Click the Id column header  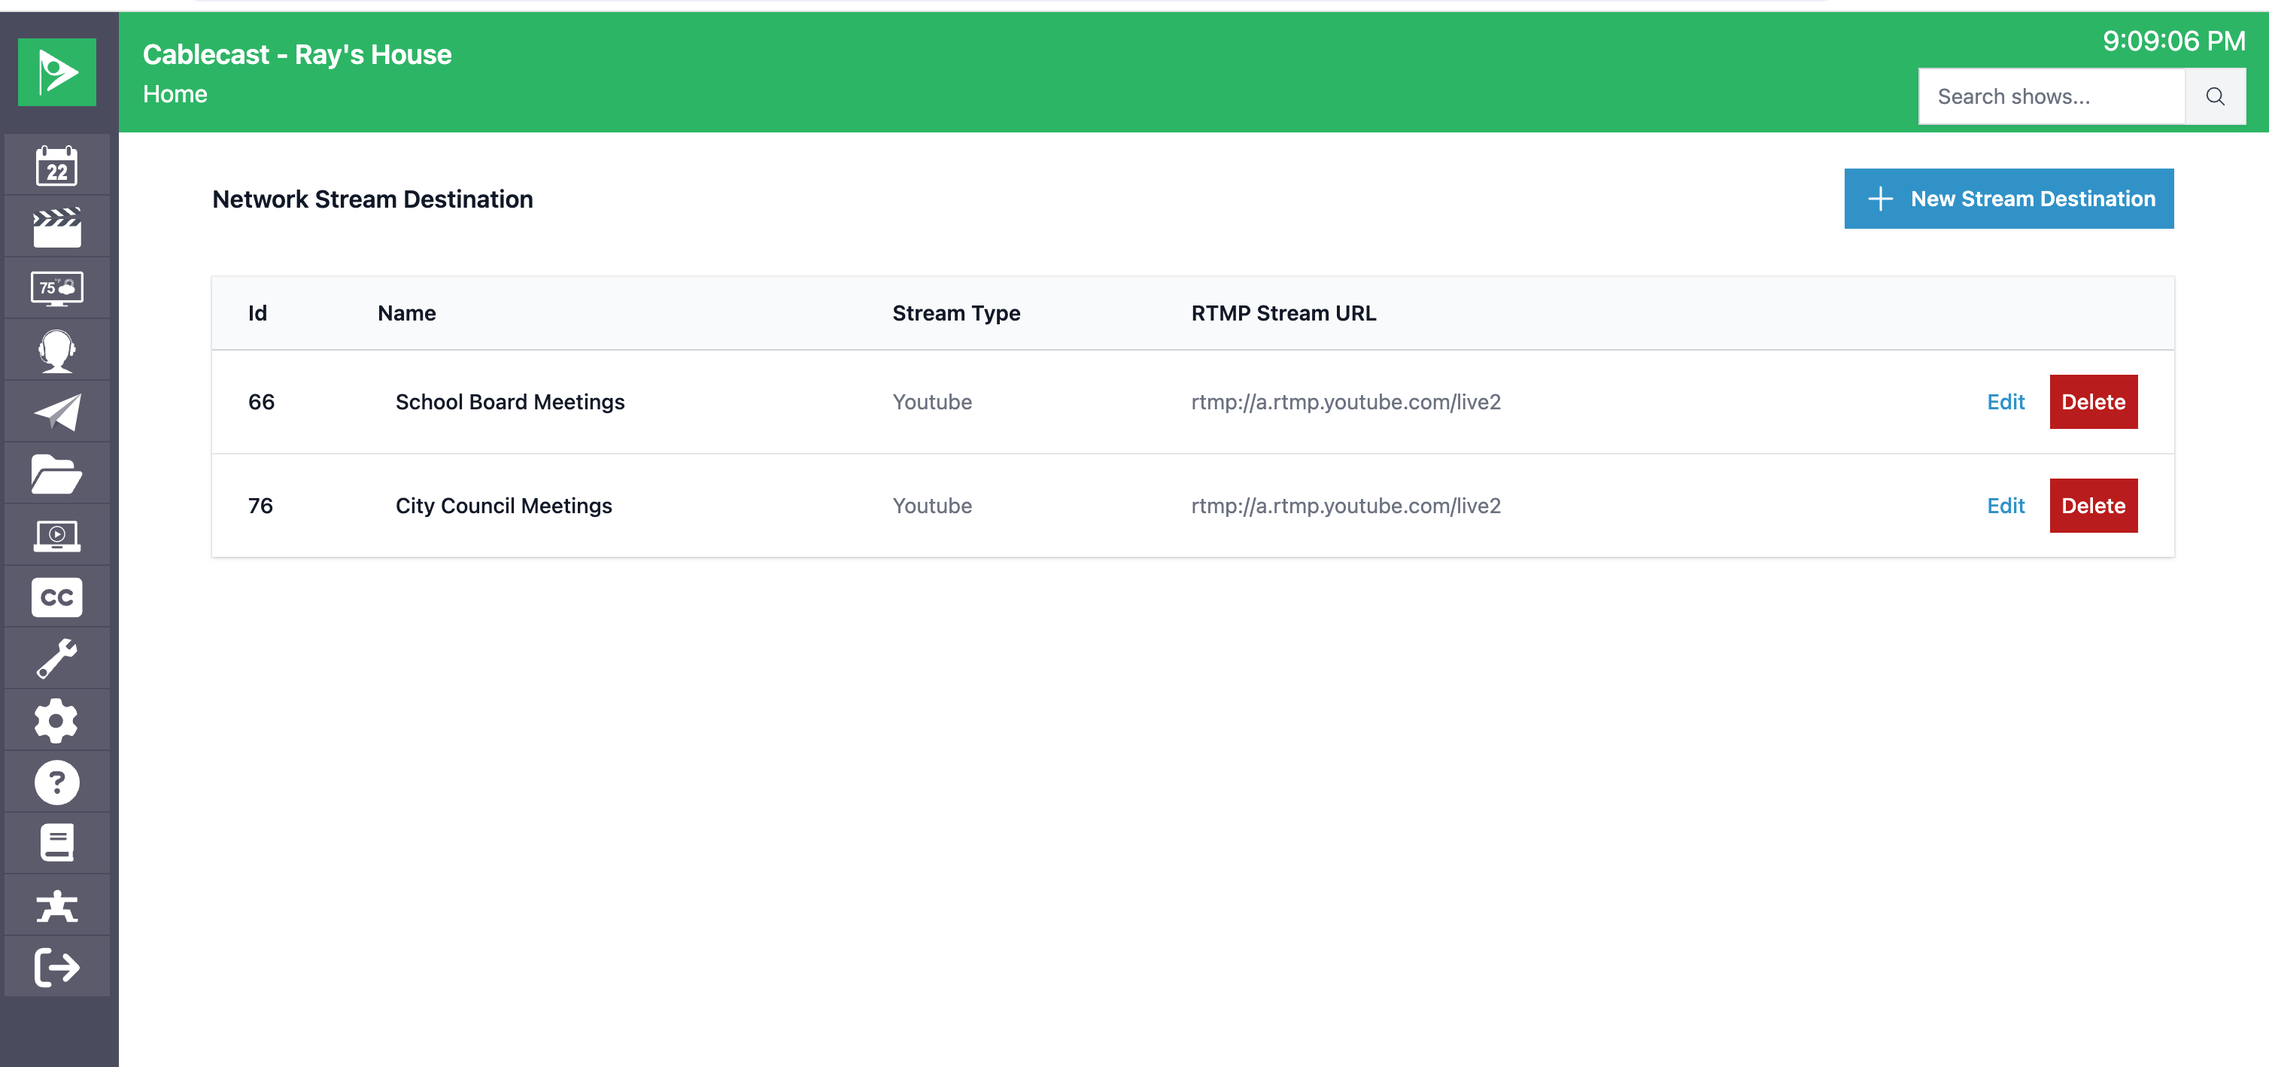(x=257, y=313)
